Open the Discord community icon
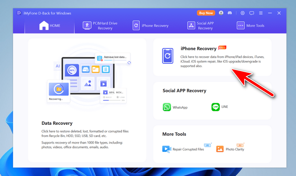Viewport: 296px width, 176px height. click(x=230, y=13)
